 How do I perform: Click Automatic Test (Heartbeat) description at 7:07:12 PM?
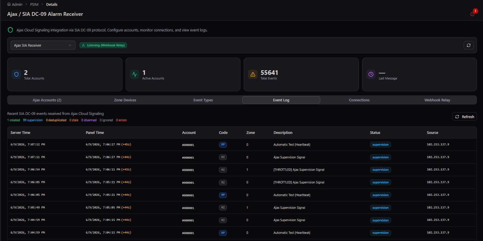pyautogui.click(x=292, y=145)
